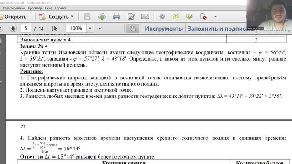Click the Print icon

[116, 16]
